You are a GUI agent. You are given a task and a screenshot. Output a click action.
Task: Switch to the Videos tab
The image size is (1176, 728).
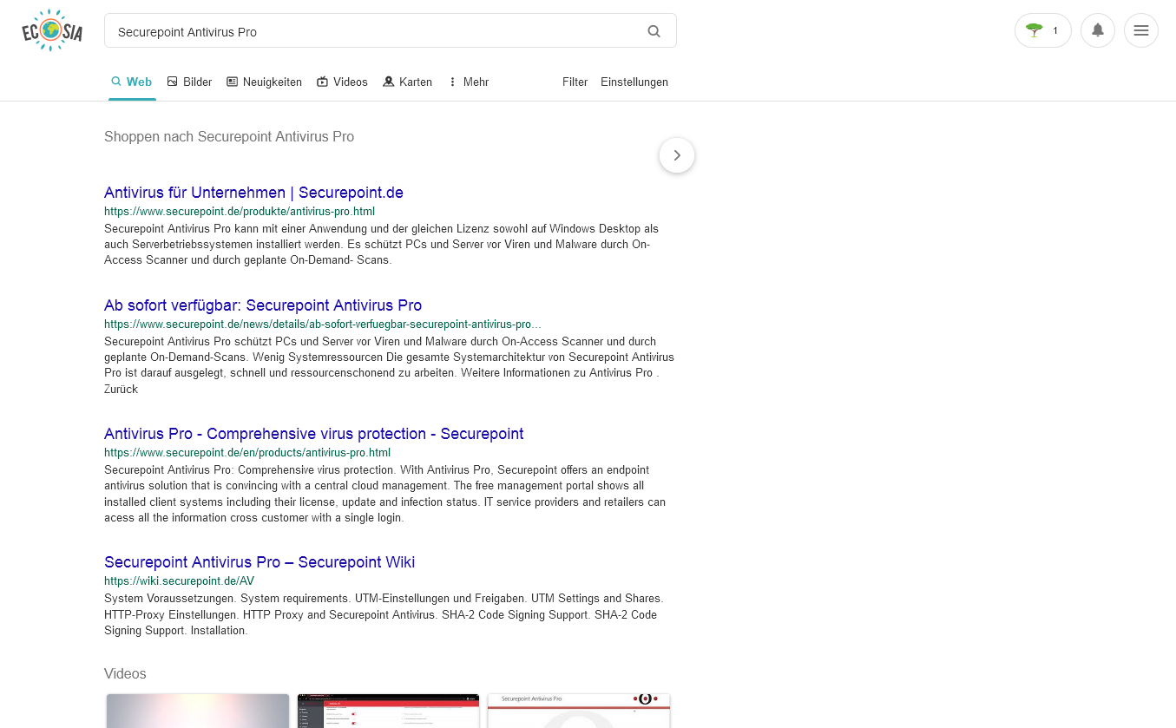point(342,82)
